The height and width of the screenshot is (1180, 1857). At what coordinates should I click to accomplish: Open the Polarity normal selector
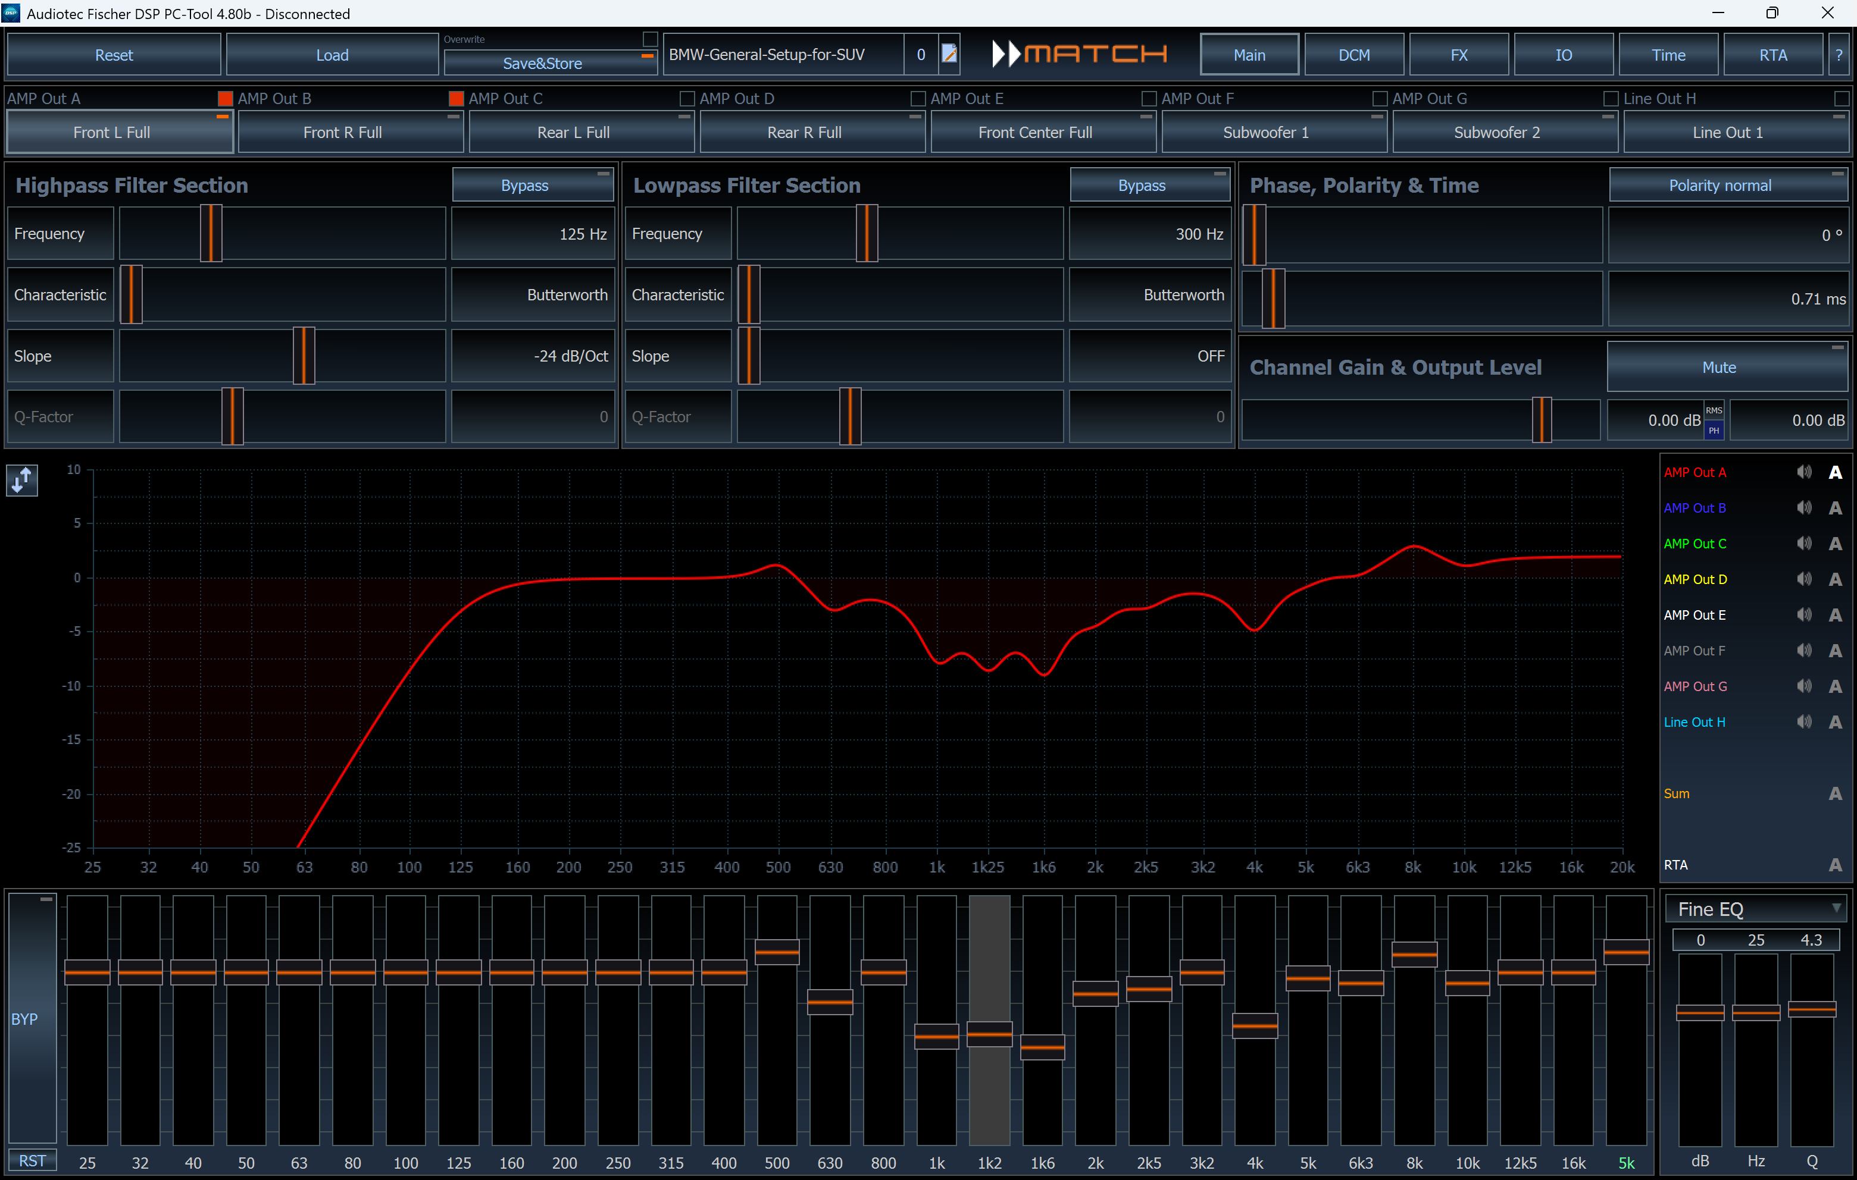coord(1720,186)
